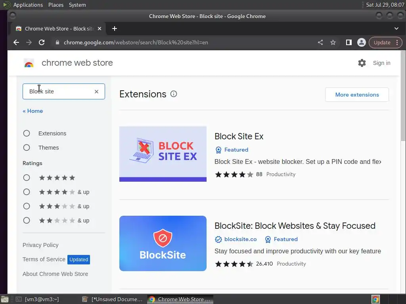The height and width of the screenshot is (304, 406).
Task: Click the address bar URL
Action: [x=136, y=42]
